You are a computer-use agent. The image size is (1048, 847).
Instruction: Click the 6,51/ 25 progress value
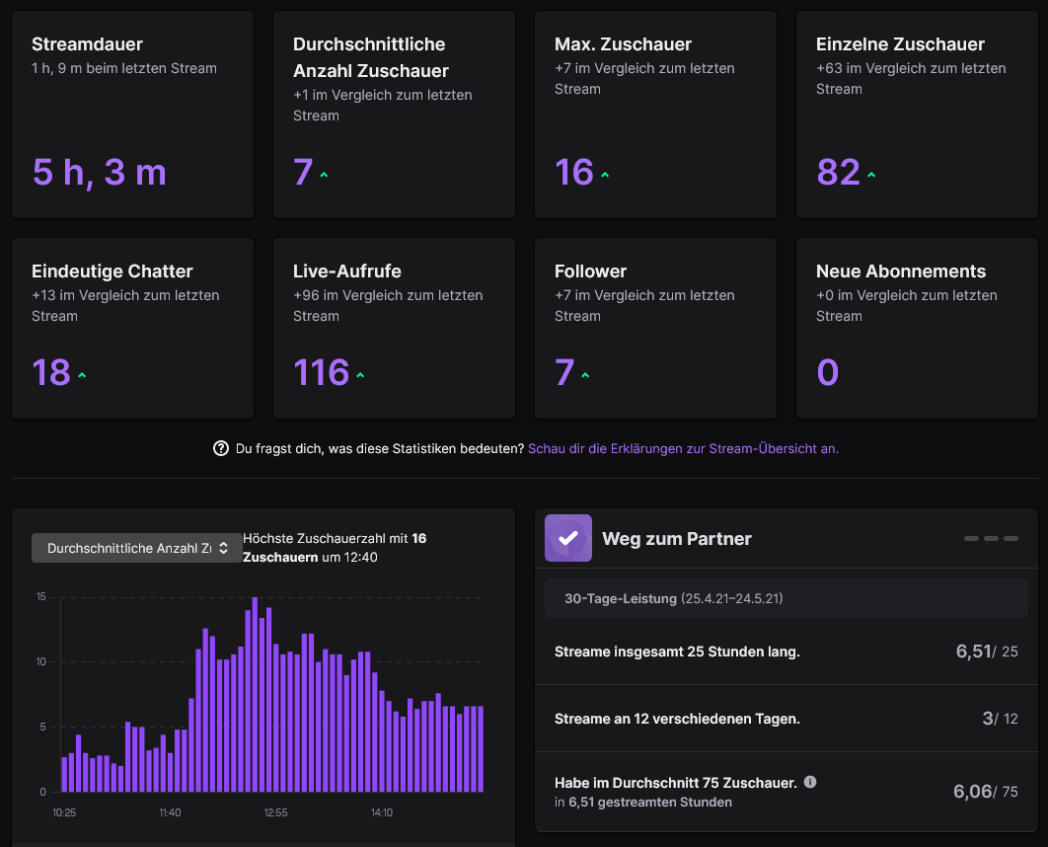tap(987, 652)
